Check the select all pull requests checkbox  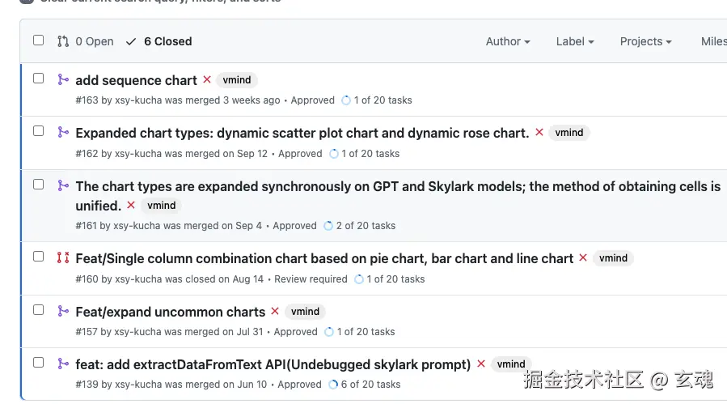click(38, 40)
